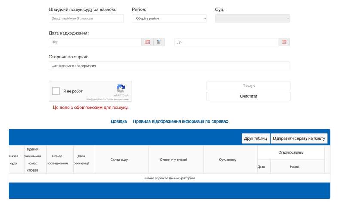Screen dimensions: 344x206
Task: Open the 'Довідка' help link
Action: tap(119, 121)
